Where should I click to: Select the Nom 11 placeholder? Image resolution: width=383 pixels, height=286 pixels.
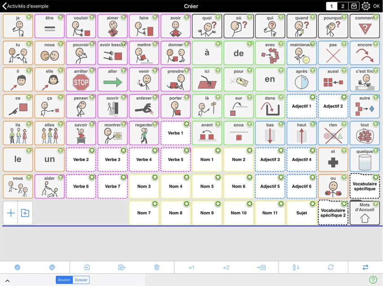(270, 213)
